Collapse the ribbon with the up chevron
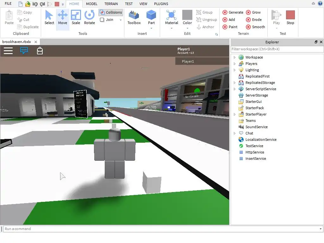Screen dimensions: 324x243 coord(313,3)
